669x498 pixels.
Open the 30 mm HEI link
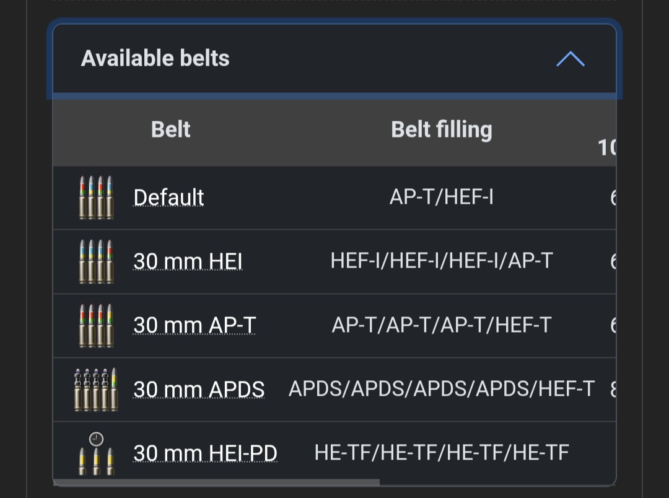pyautogui.click(x=188, y=261)
